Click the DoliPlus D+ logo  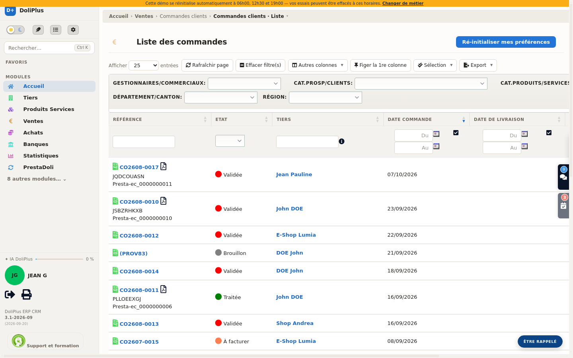pyautogui.click(x=10, y=10)
